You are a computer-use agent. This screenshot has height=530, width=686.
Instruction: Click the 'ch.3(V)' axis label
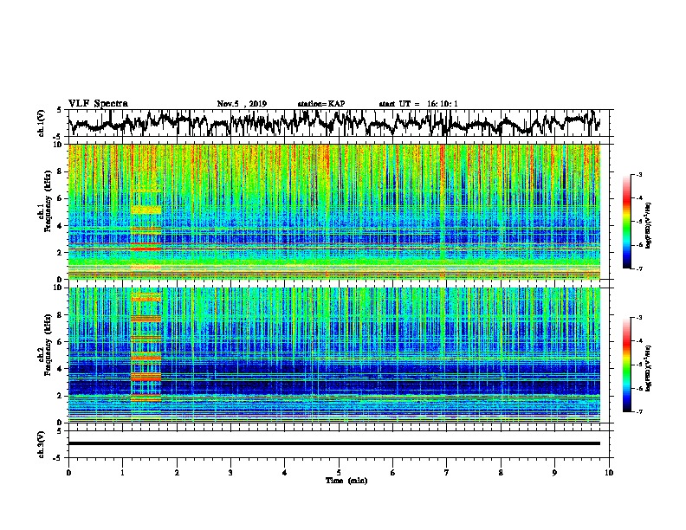[42, 444]
